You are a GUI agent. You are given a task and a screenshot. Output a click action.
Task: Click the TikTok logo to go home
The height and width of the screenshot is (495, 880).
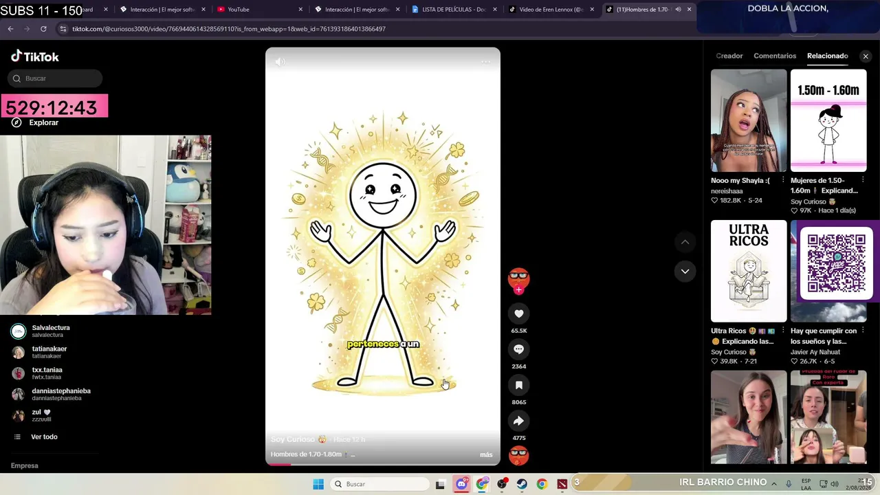click(x=35, y=56)
